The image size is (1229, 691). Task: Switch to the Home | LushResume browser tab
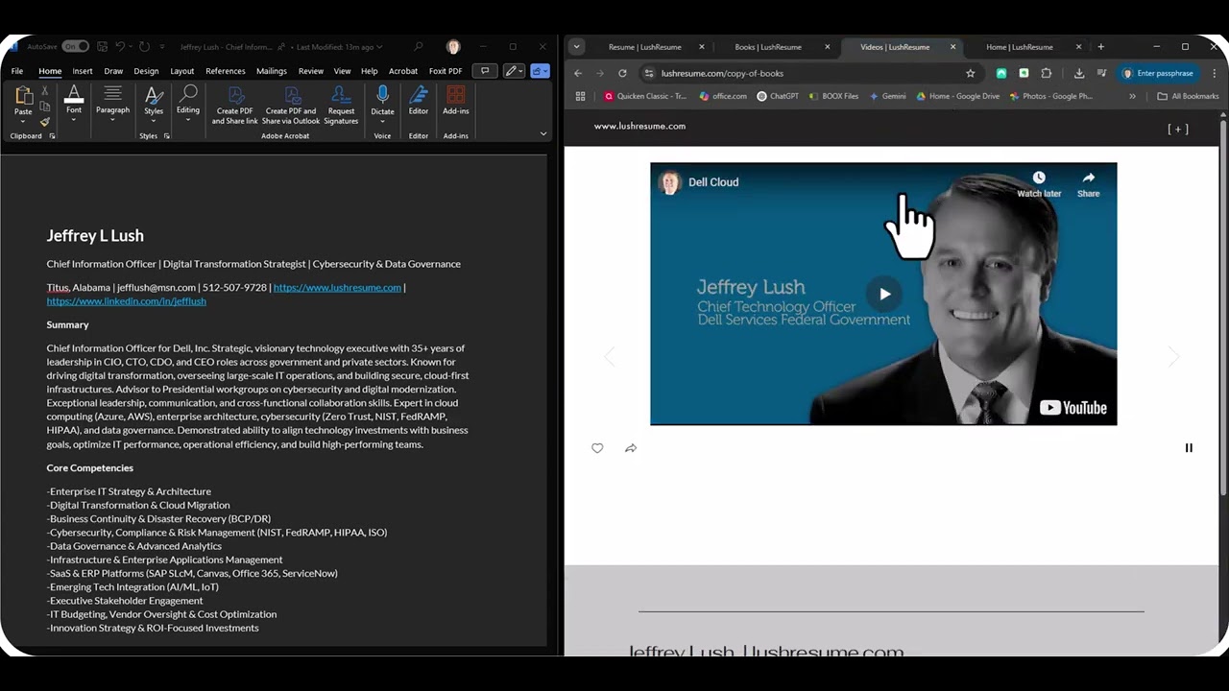tap(1020, 47)
